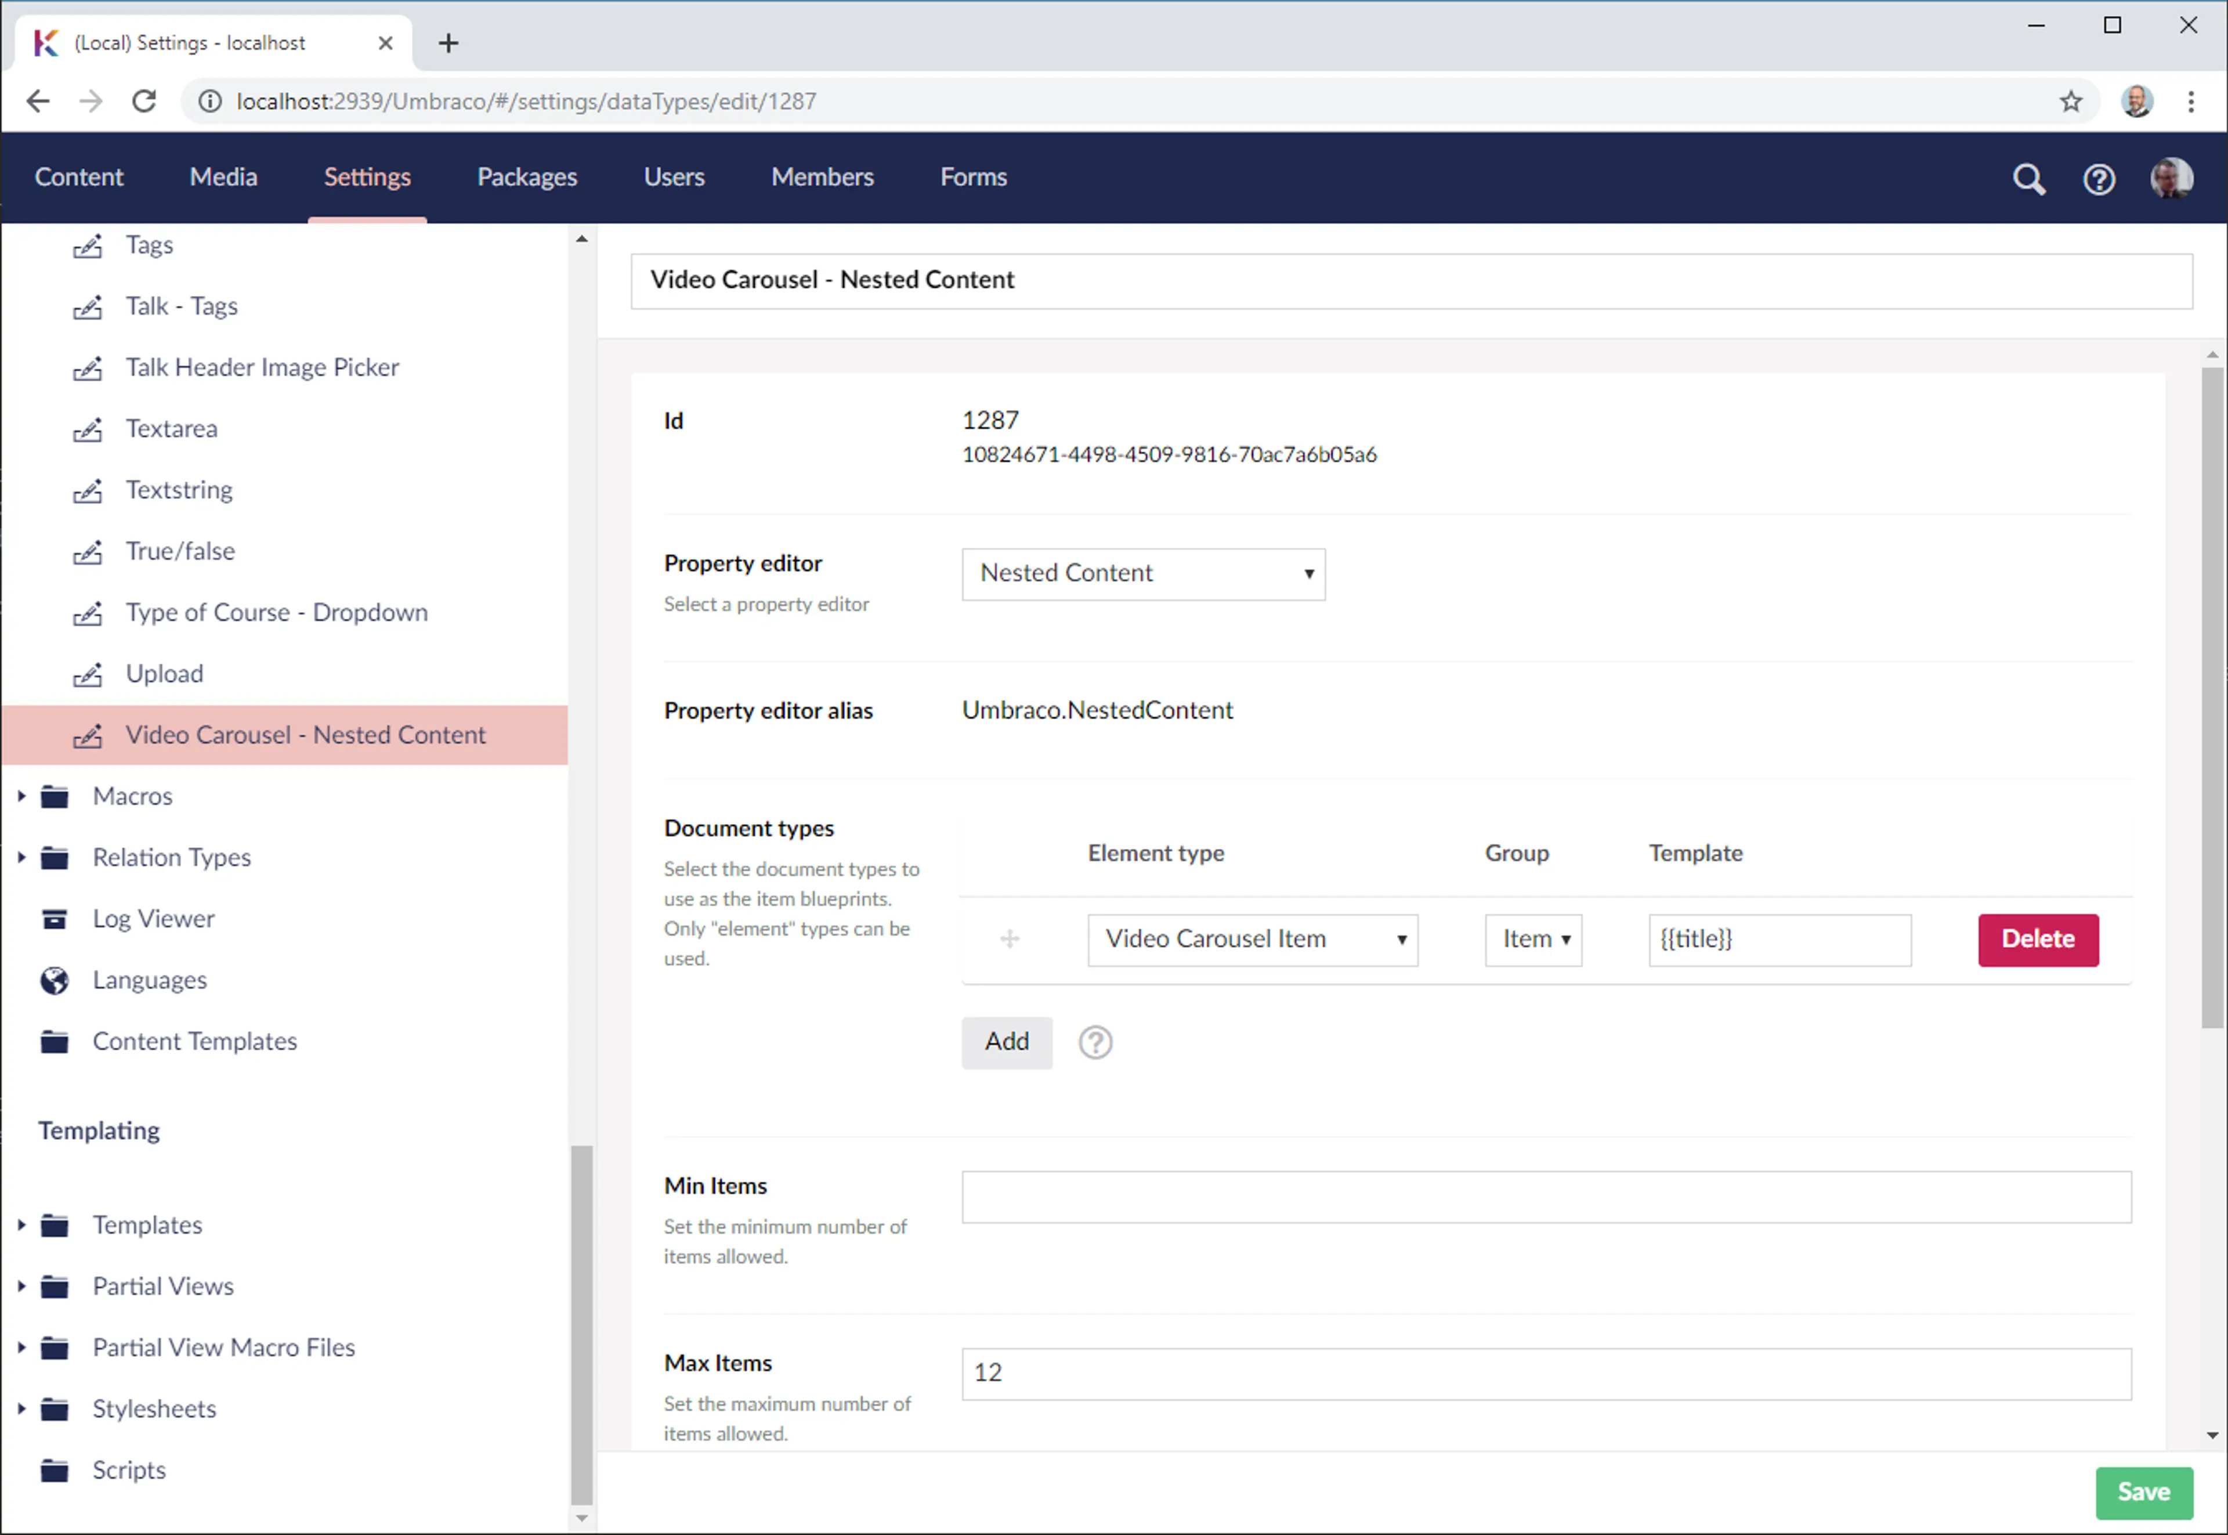2228x1535 pixels.
Task: Click the Content Templates folder icon
Action: tap(55, 1042)
